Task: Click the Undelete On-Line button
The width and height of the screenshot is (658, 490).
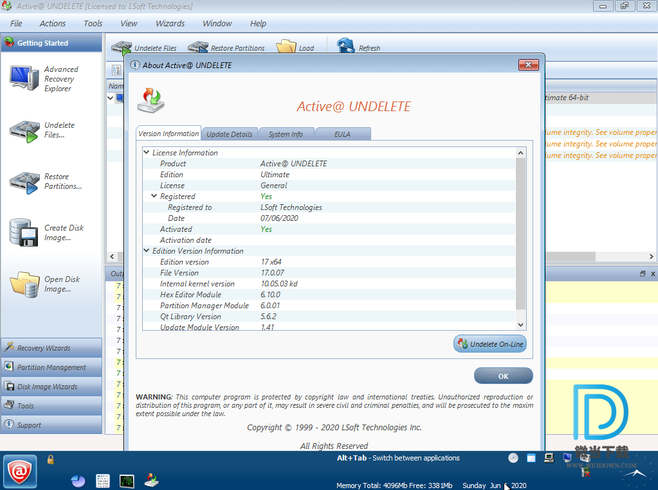Action: (489, 344)
